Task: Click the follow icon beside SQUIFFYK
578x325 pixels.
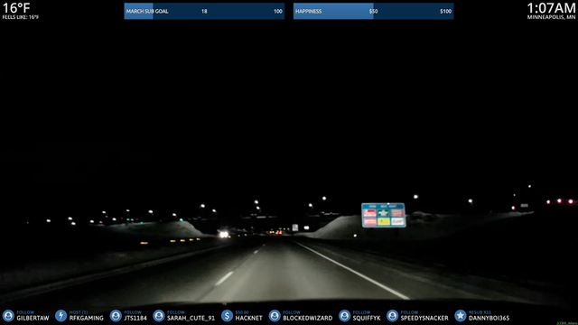Action: tap(345, 316)
